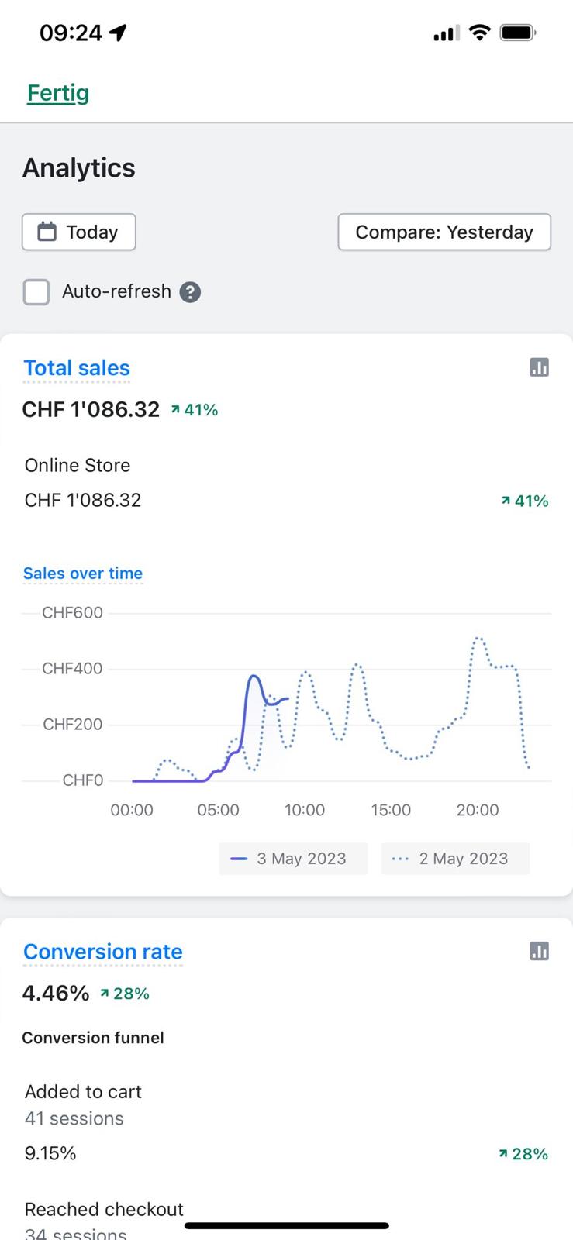Tap the Auto-refresh help question mark
The width and height of the screenshot is (573, 1240).
190,292
